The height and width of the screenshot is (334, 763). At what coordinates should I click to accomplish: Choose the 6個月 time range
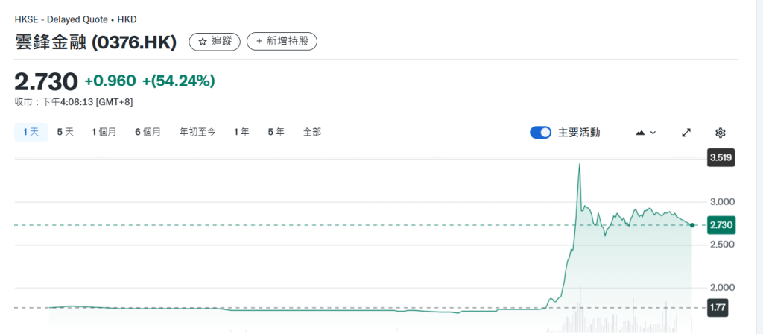[x=148, y=132]
